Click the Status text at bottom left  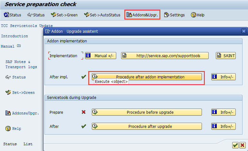coord(10,144)
